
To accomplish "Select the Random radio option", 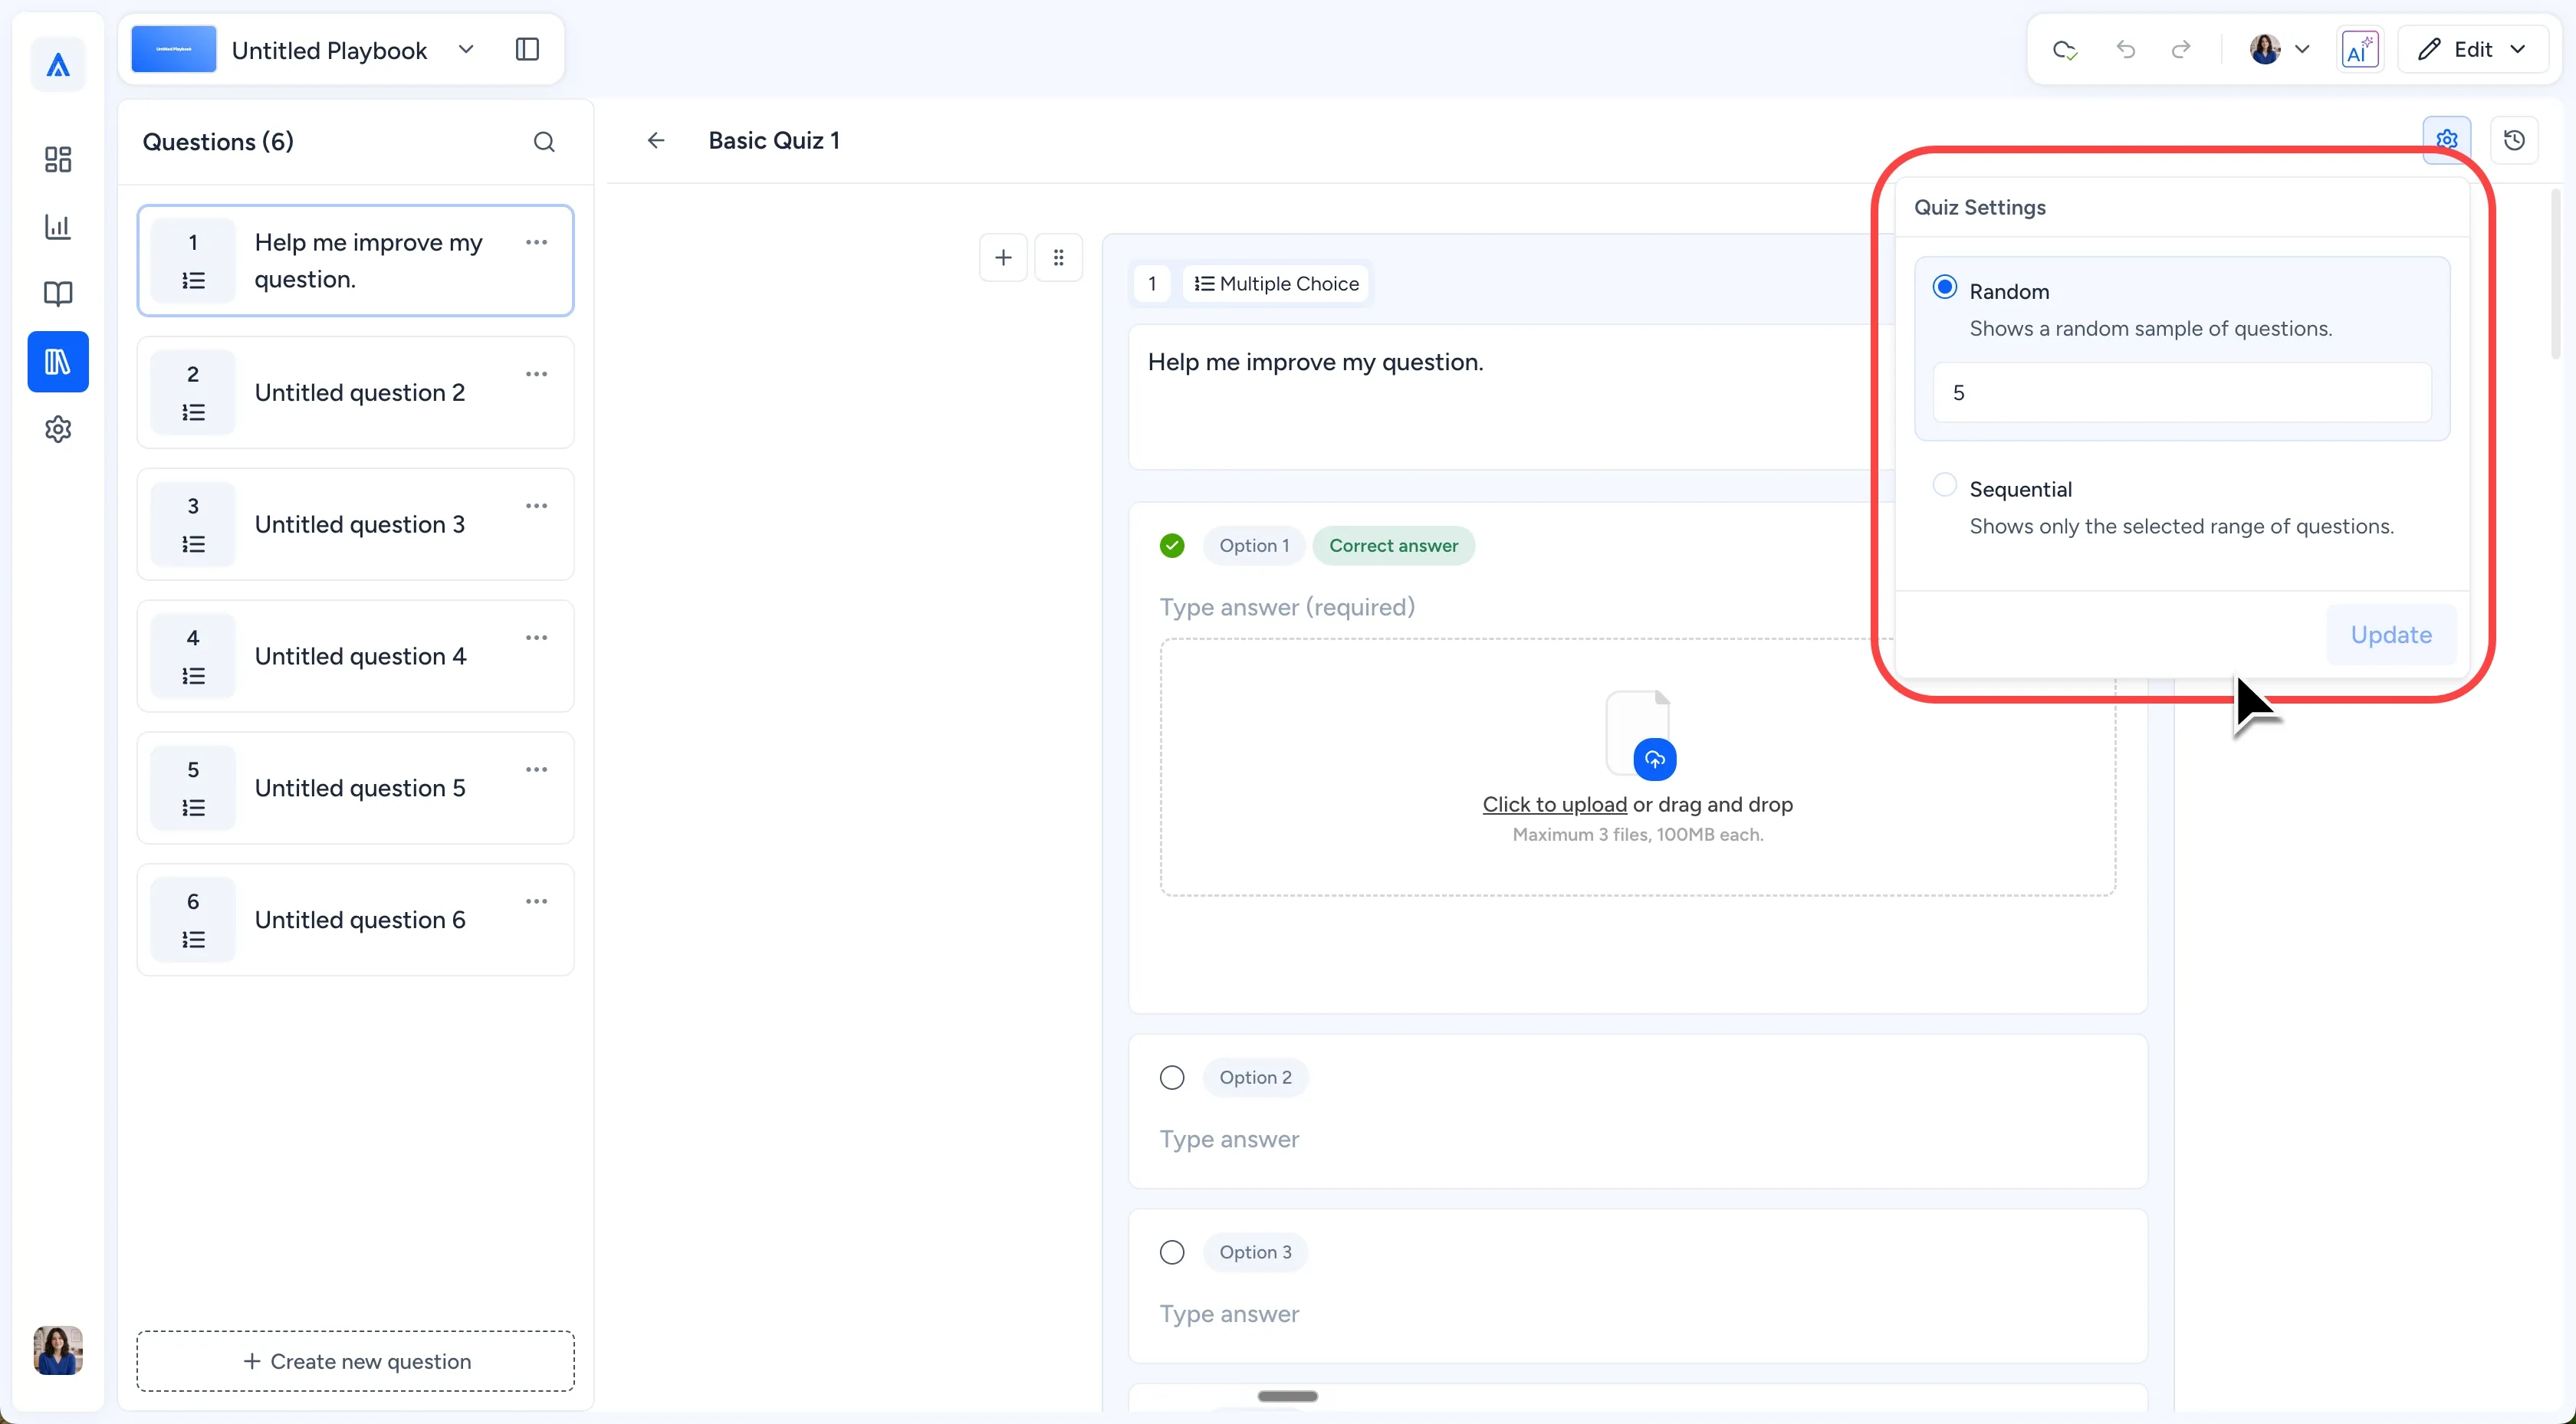I will tap(1945, 288).
